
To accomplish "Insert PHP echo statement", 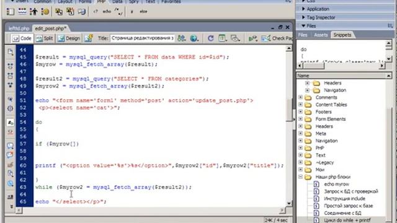I will (107, 11).
